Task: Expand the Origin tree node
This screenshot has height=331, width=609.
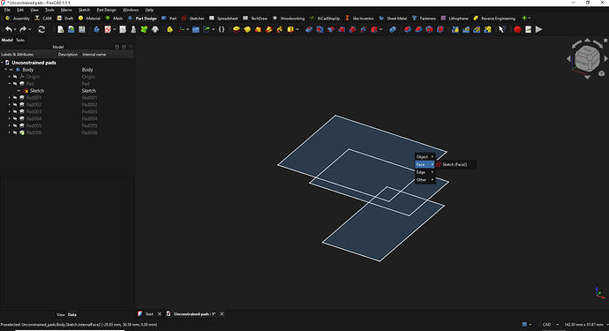Action: pyautogui.click(x=10, y=77)
